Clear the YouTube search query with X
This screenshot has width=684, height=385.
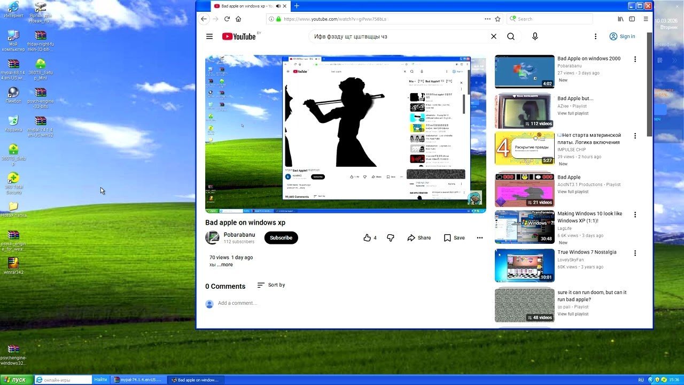coord(494,36)
